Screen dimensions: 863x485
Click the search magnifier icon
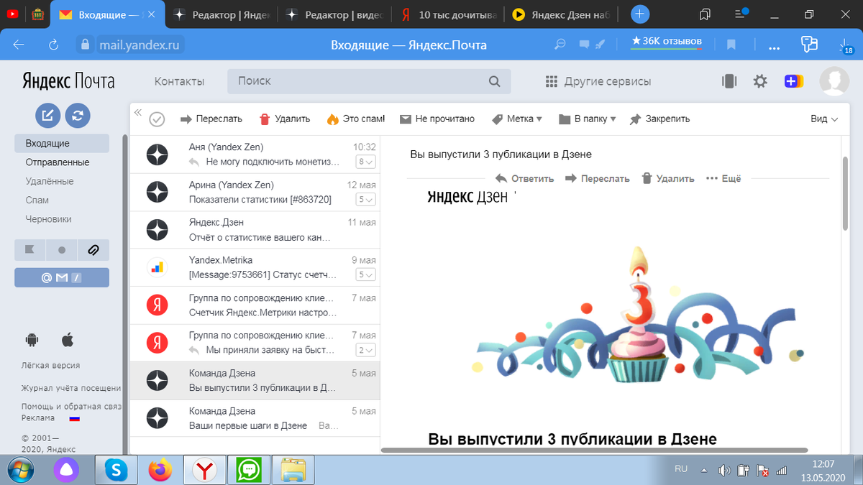point(494,81)
